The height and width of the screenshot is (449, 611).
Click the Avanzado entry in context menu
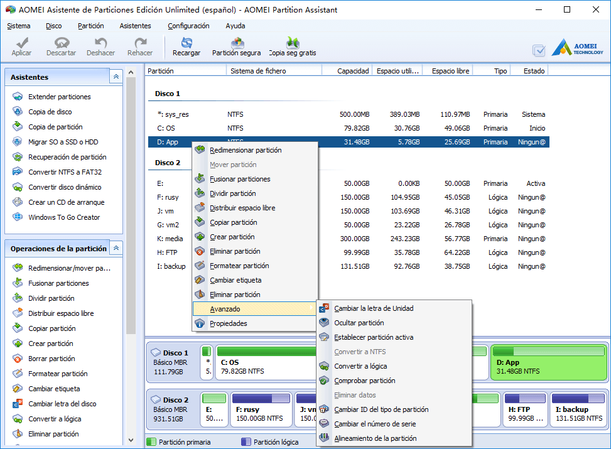tap(255, 309)
